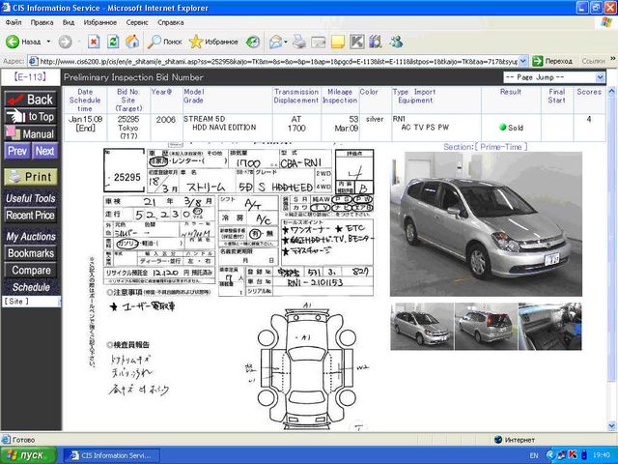
Task: Open the Page Jump dropdown
Action: (x=553, y=77)
